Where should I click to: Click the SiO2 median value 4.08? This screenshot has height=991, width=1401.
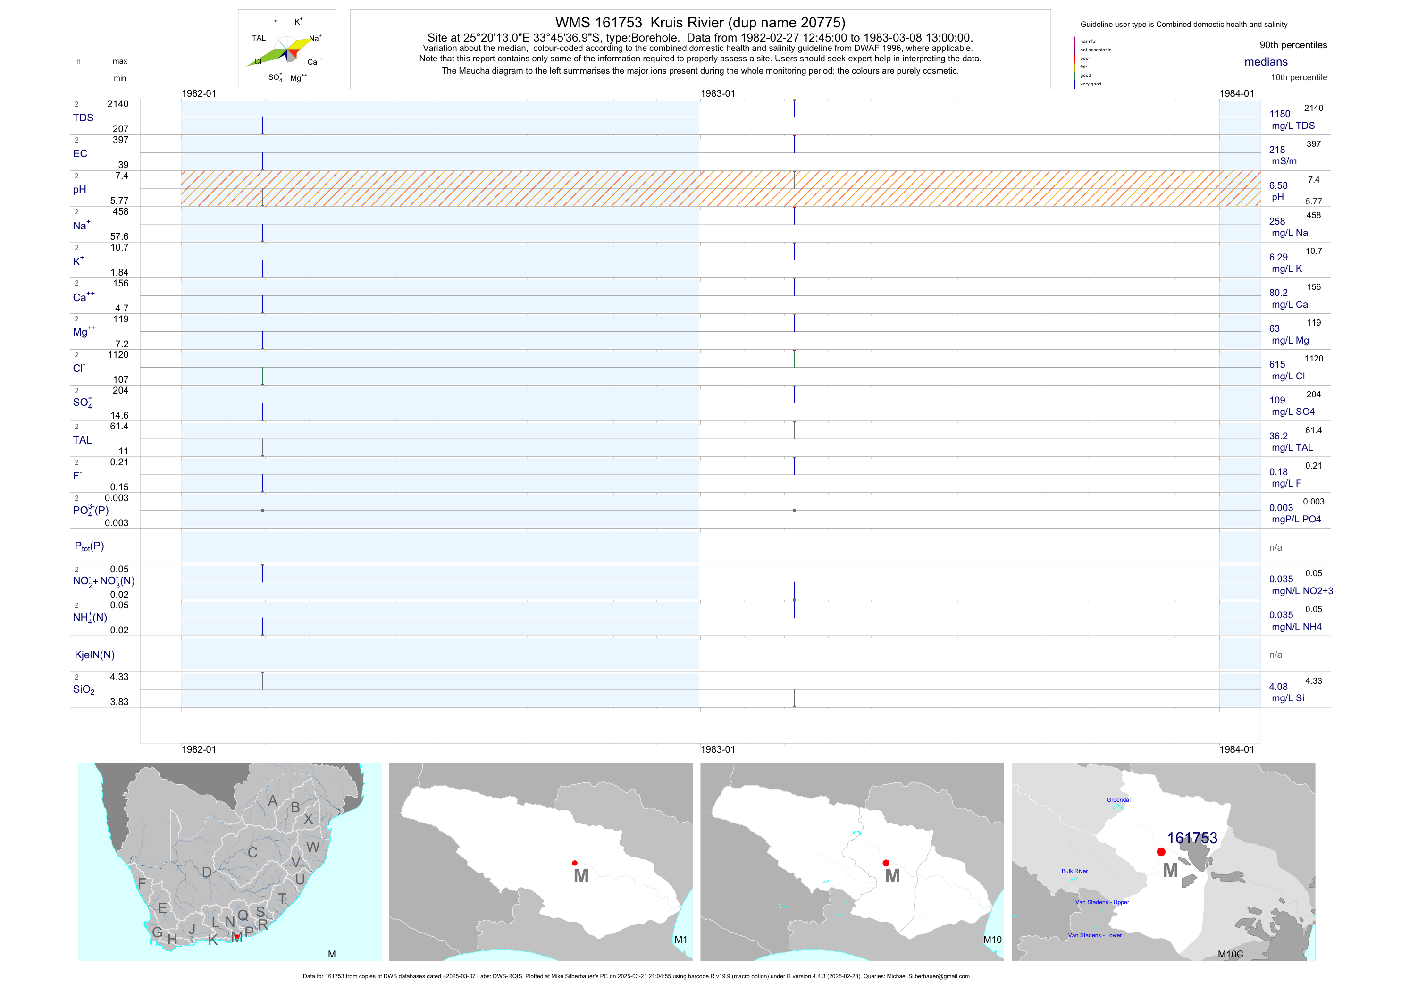point(1278,687)
